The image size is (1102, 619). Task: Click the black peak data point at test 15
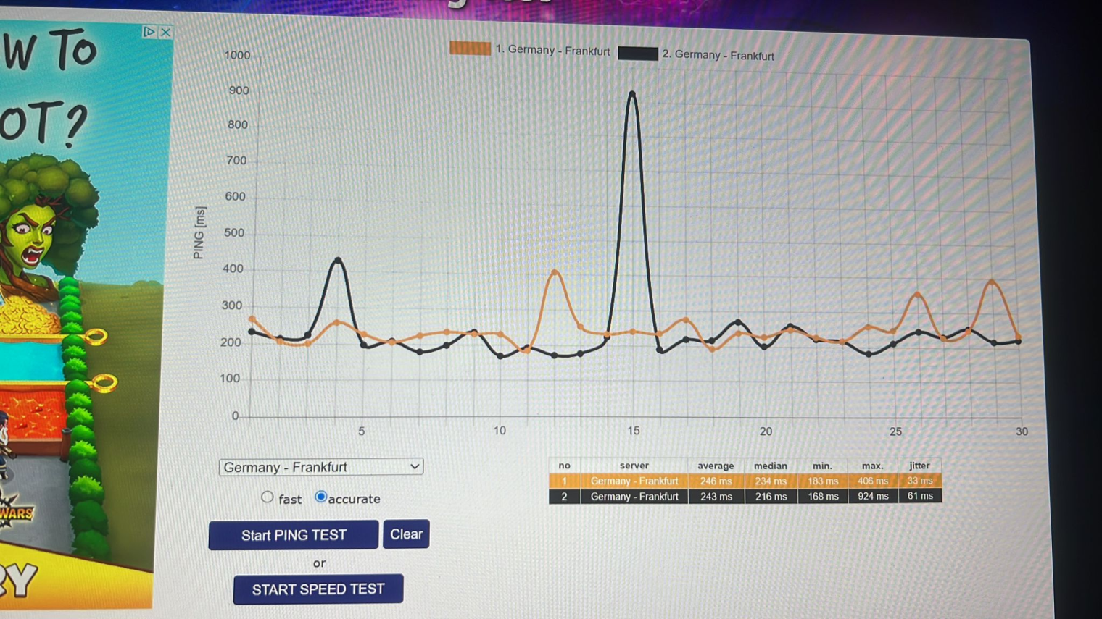632,94
